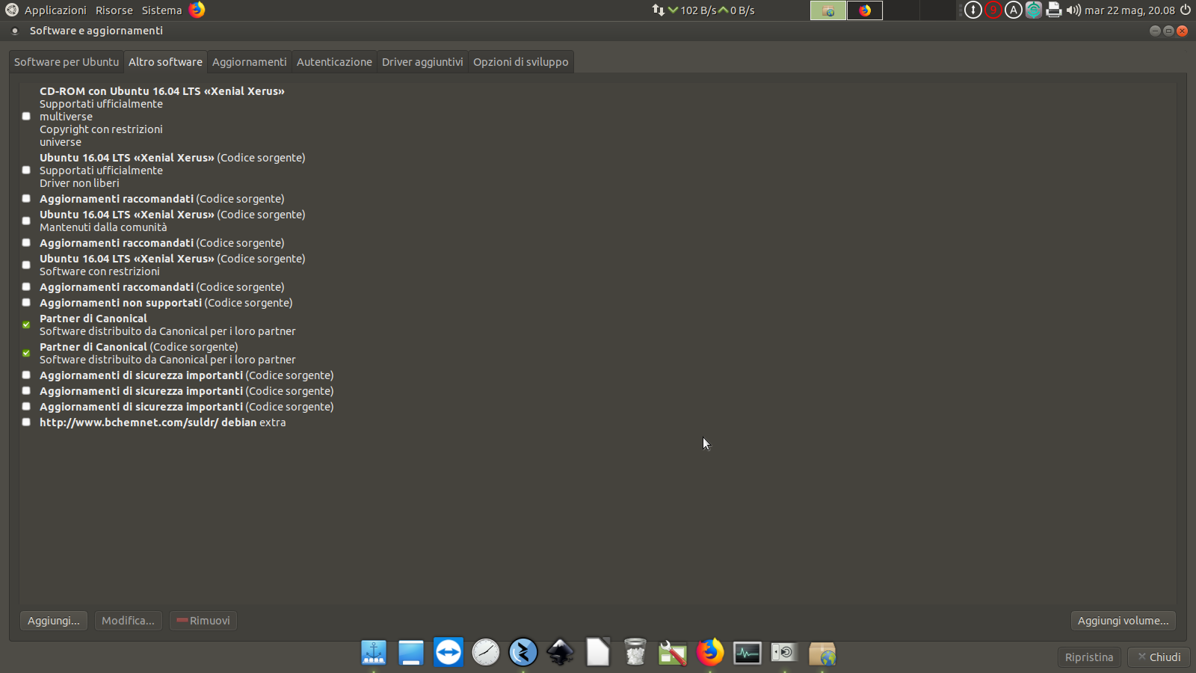Click the 'Rimuovi' button
Image resolution: width=1196 pixels, height=673 pixels.
click(x=203, y=621)
